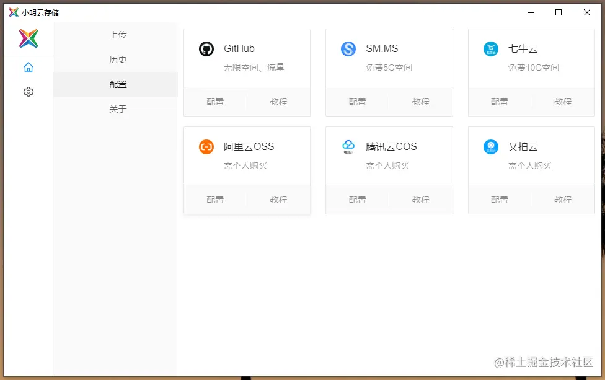Click the GitHub card title text

tap(239, 48)
